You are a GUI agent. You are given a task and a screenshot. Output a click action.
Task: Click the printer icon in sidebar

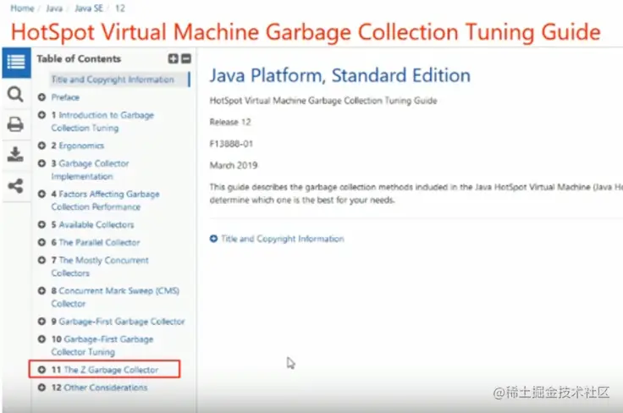click(15, 124)
